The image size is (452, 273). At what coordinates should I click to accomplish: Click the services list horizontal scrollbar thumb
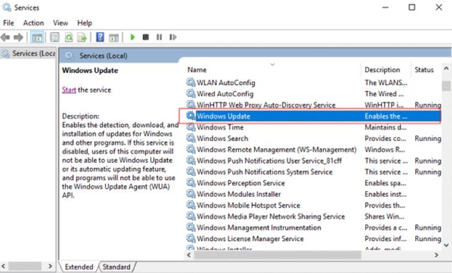tap(277, 255)
